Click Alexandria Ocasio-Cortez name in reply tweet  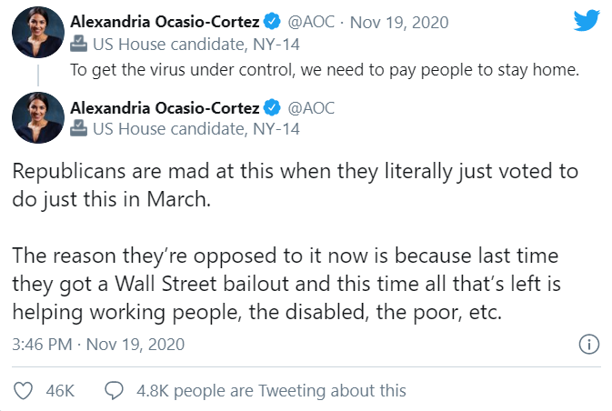pyautogui.click(x=165, y=107)
